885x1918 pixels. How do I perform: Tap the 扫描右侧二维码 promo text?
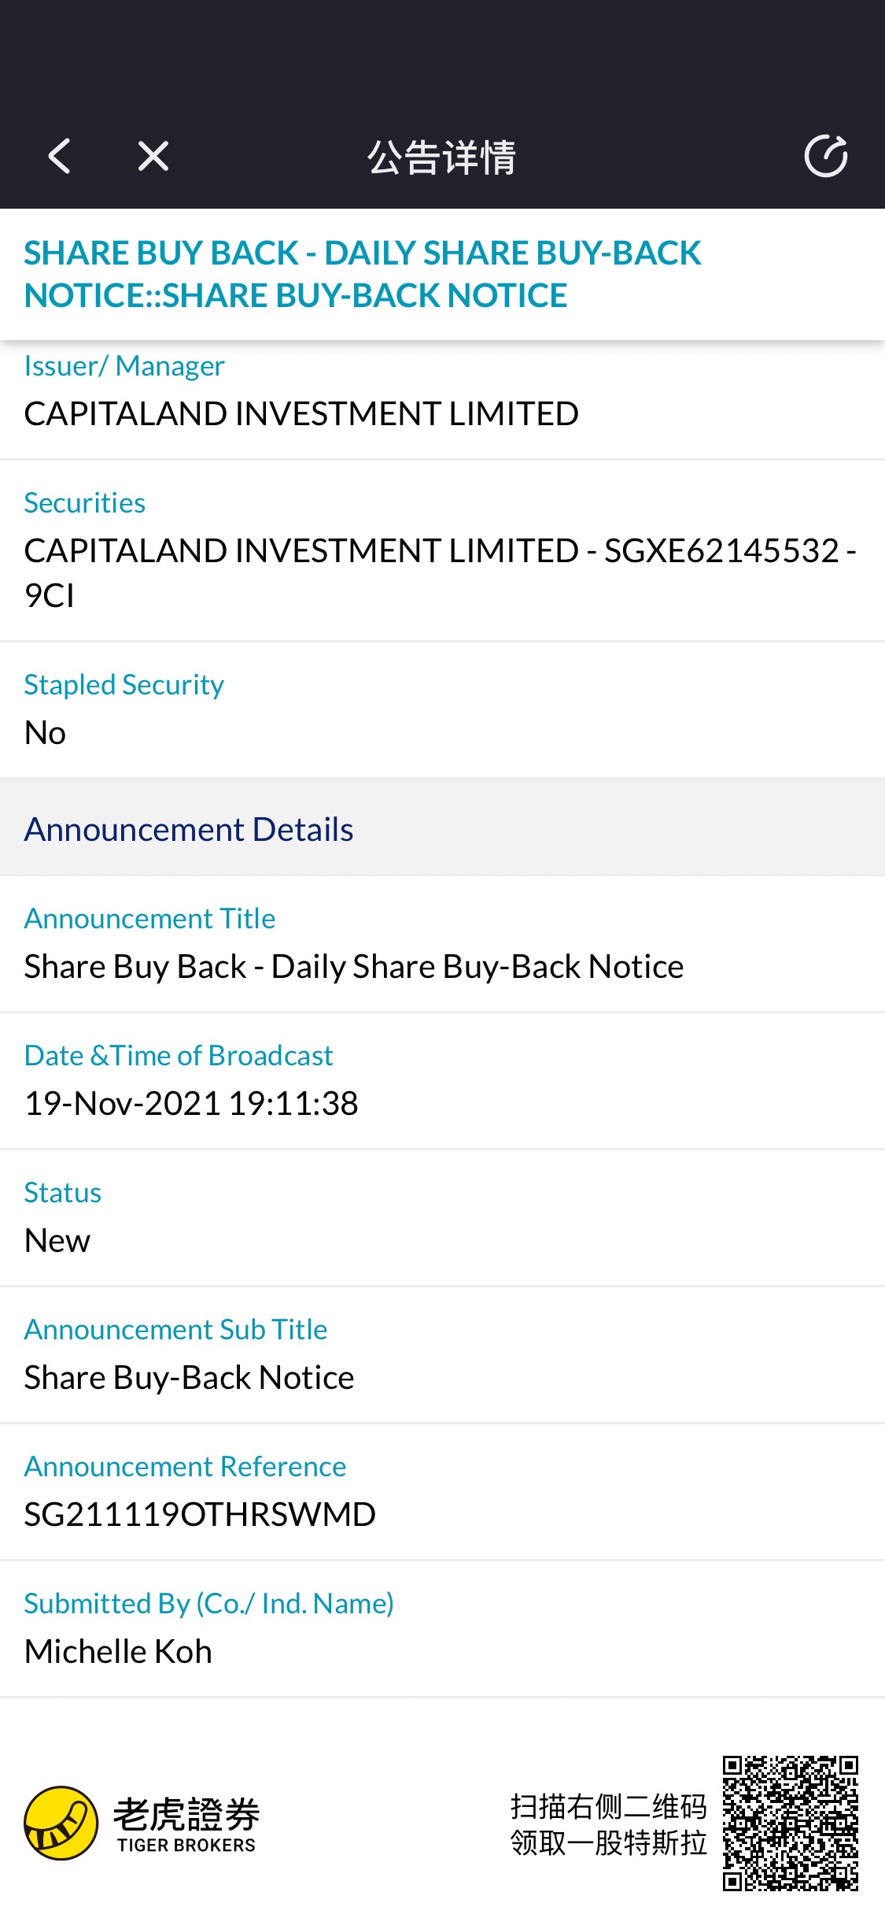click(x=608, y=1807)
